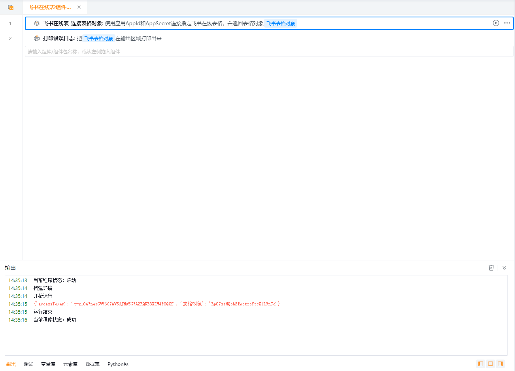
Task: Select the 飞书在线表-连接表格对象 step row
Action: click(x=269, y=23)
